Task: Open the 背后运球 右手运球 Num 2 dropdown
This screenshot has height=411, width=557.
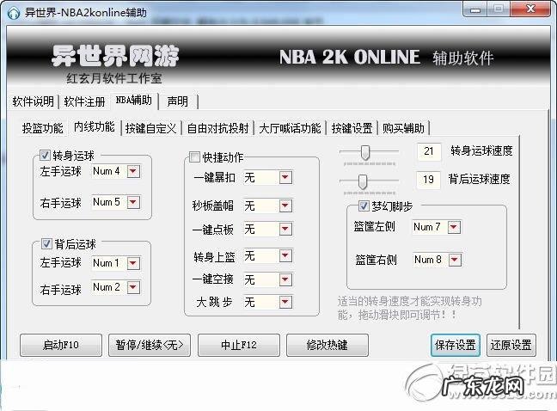Action: click(x=132, y=287)
